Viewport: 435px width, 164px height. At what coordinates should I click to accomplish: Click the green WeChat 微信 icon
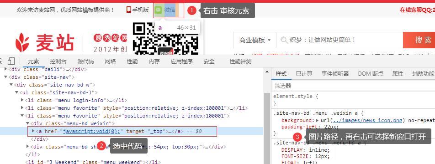point(158,10)
